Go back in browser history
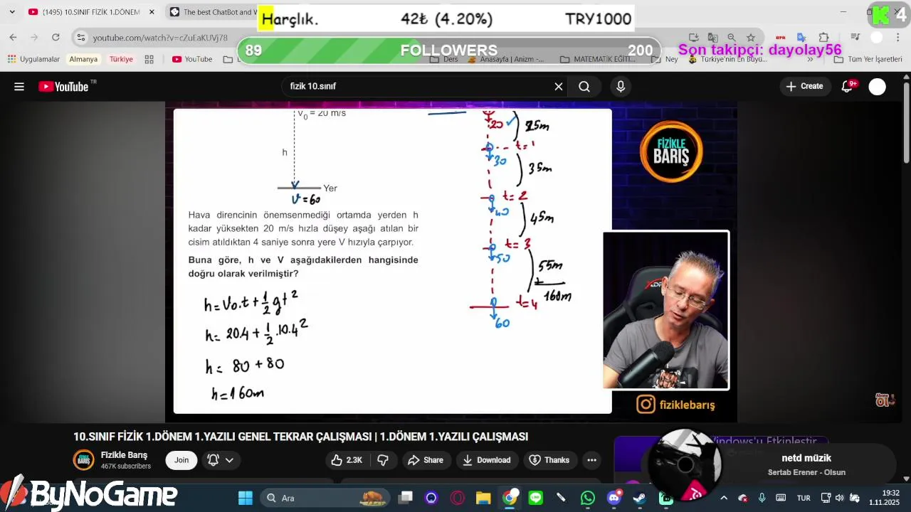This screenshot has height=512, width=911. point(13,38)
